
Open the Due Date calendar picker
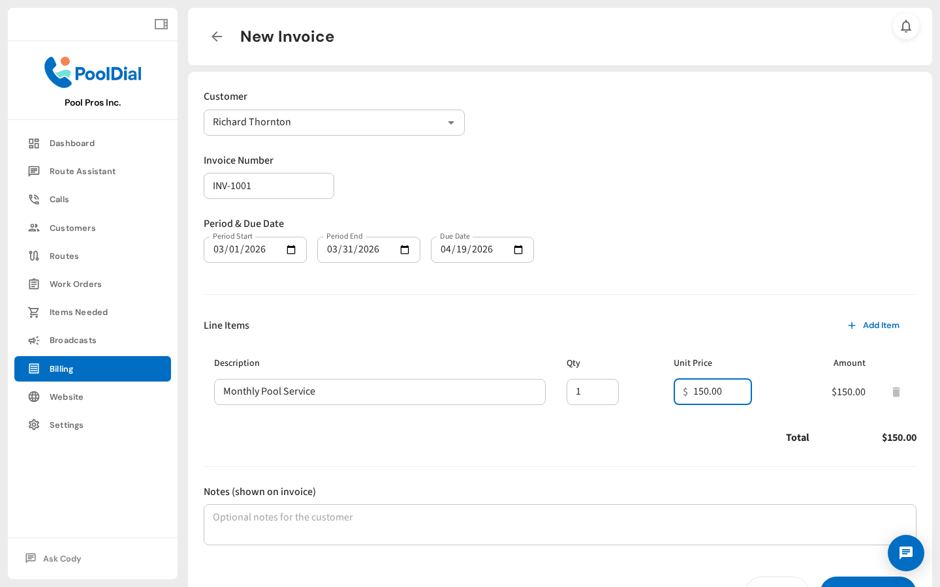[518, 249]
